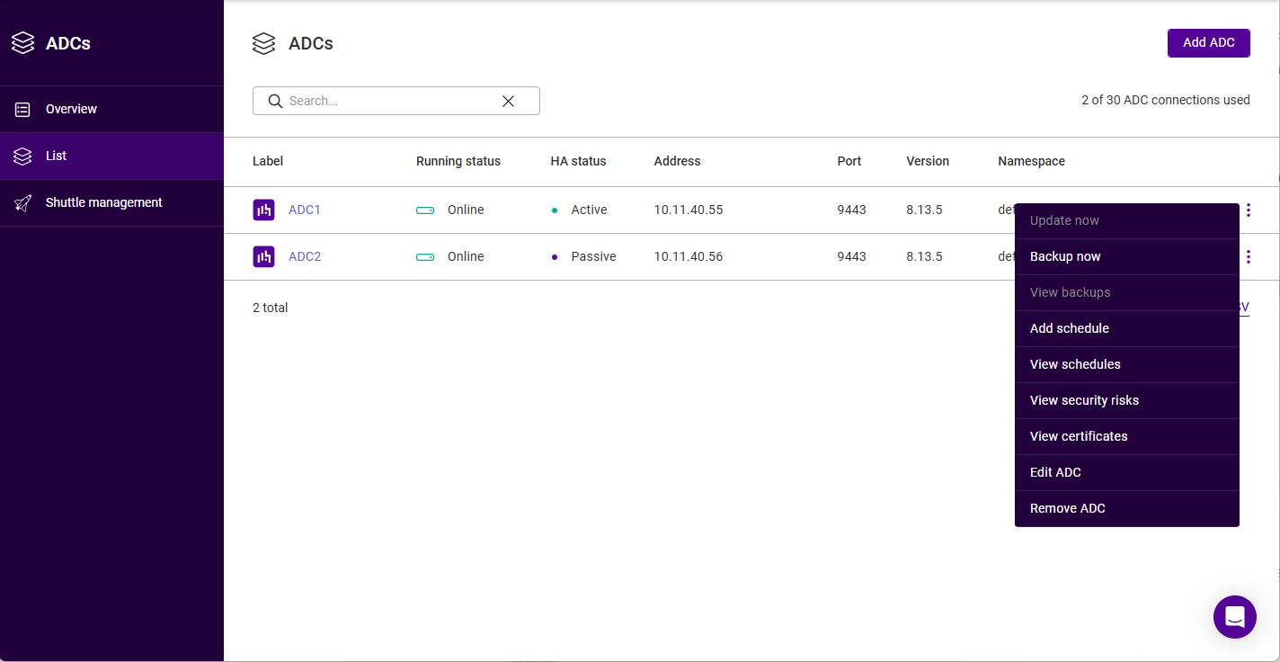Sort by Port column header
The height and width of the screenshot is (662, 1280).
849,161
